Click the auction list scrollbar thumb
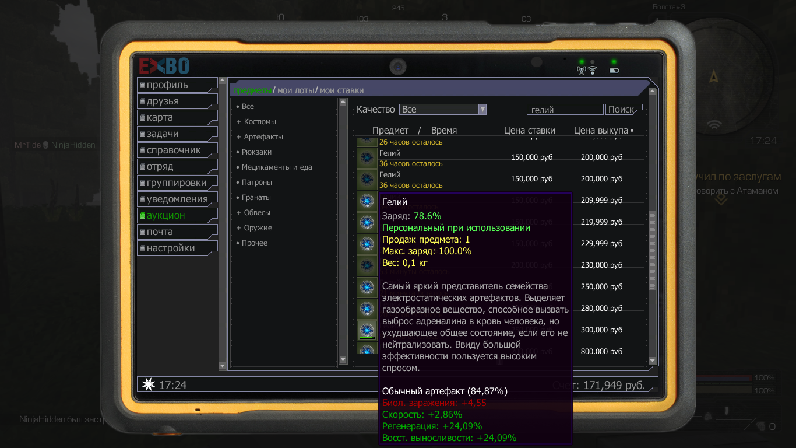The height and width of the screenshot is (448, 796). [653, 251]
